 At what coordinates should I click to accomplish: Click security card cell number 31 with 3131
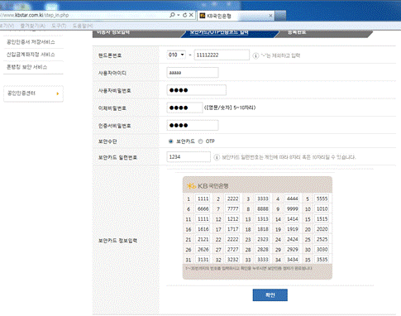(x=203, y=260)
